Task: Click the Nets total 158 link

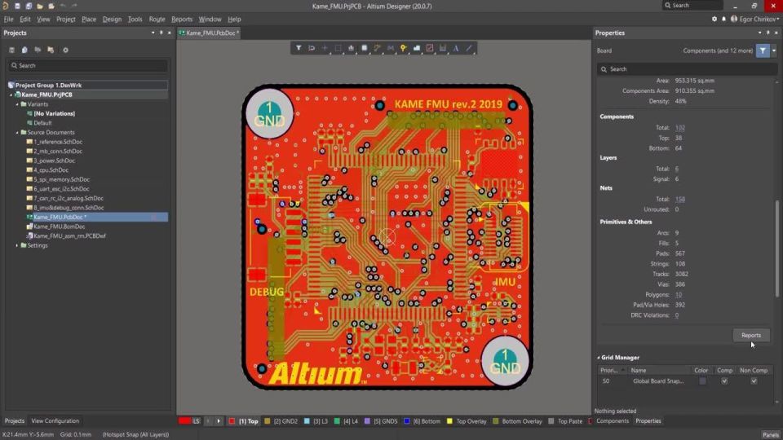Action: (x=679, y=199)
